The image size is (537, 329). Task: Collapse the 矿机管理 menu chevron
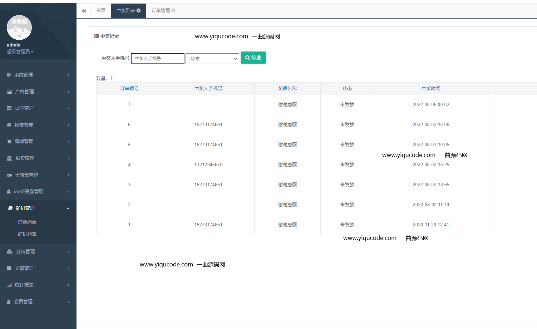pyautogui.click(x=68, y=208)
